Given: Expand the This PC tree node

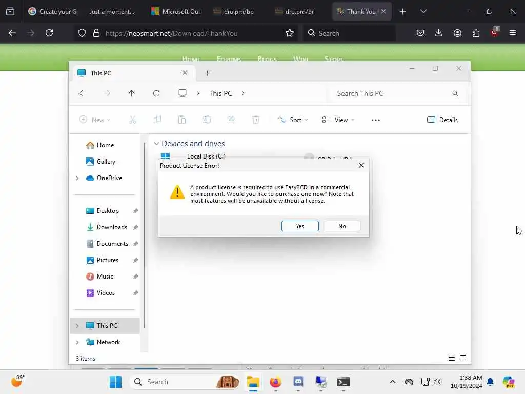Looking at the screenshot, I should coord(77,326).
